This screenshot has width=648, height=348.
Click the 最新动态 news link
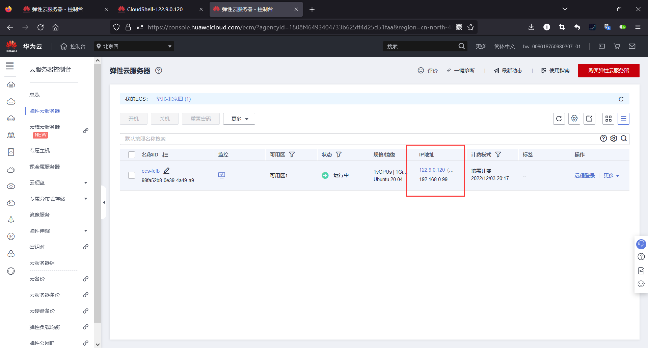point(508,71)
